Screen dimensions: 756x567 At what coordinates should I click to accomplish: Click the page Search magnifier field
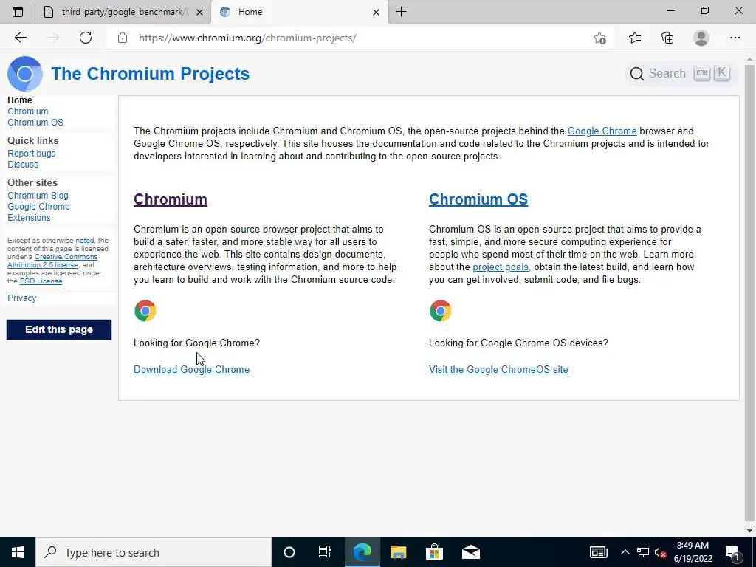[x=680, y=73]
